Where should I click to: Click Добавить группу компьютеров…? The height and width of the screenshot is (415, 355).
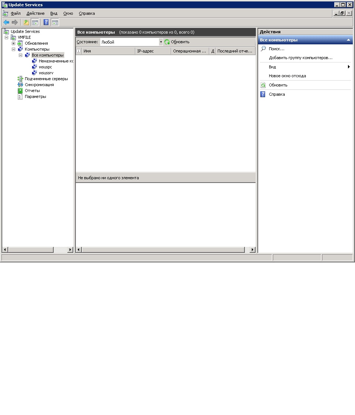pyautogui.click(x=300, y=58)
